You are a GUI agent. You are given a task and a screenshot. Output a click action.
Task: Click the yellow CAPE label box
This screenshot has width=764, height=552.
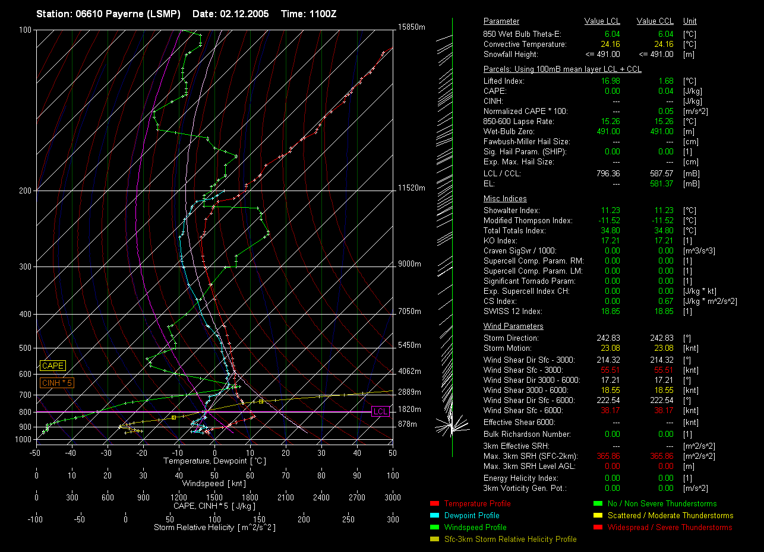[x=52, y=366]
